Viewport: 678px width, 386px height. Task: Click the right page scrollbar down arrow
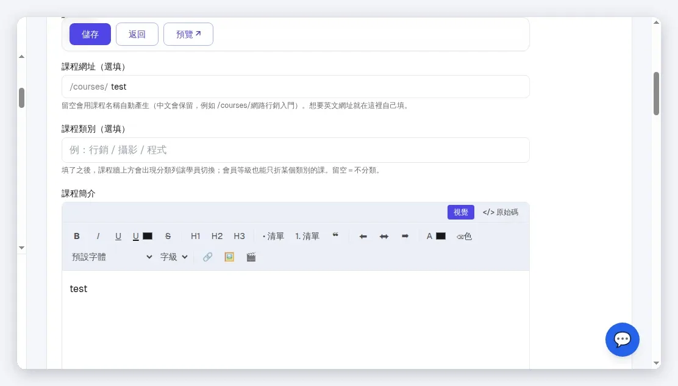(x=657, y=363)
